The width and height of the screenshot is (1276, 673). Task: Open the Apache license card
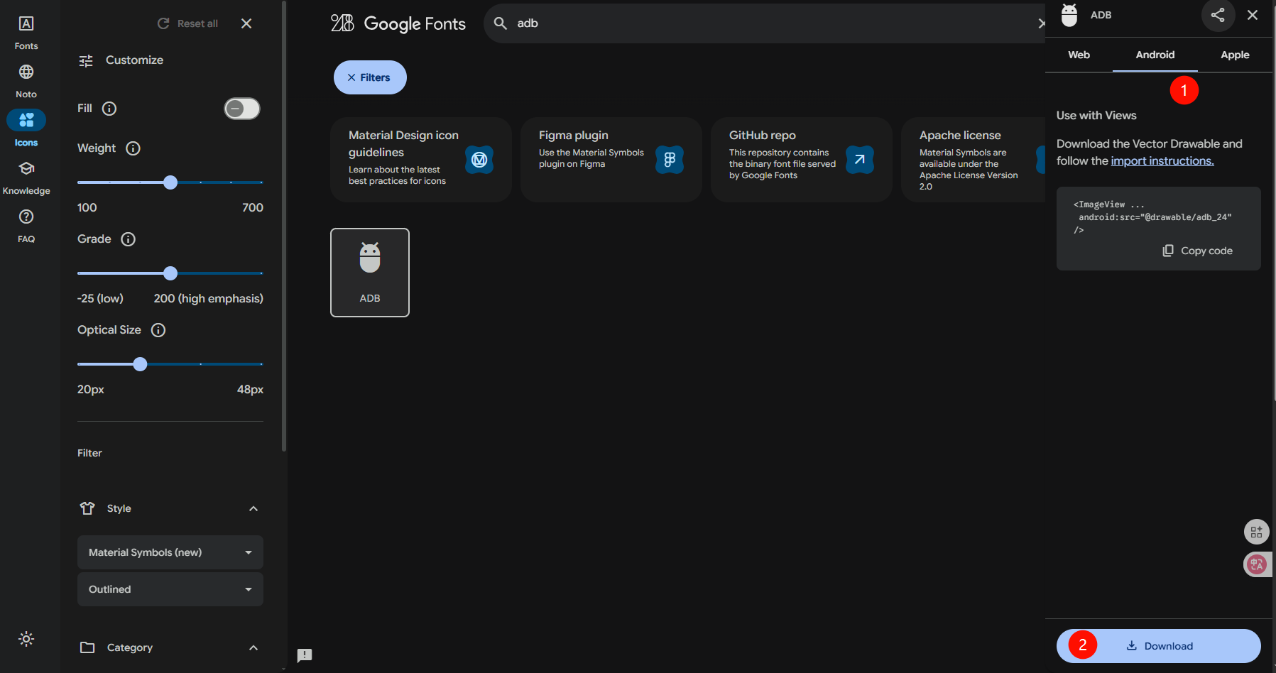(x=974, y=160)
